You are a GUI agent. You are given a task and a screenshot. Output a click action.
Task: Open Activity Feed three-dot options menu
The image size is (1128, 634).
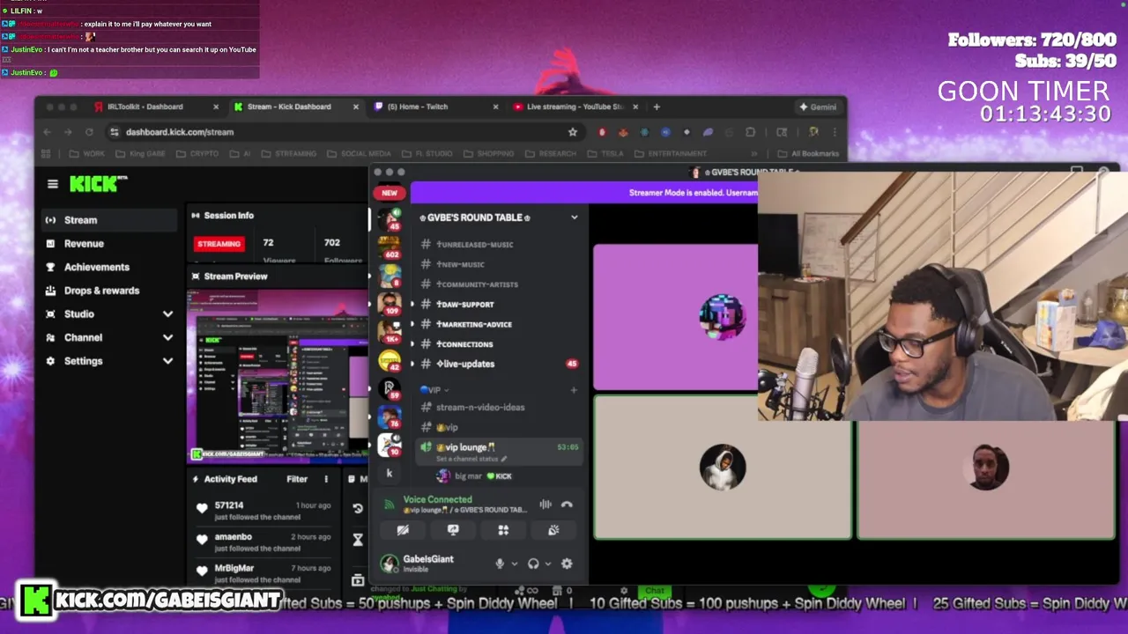pos(325,479)
